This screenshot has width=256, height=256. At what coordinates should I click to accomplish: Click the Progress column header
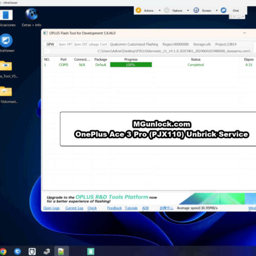[131, 59]
